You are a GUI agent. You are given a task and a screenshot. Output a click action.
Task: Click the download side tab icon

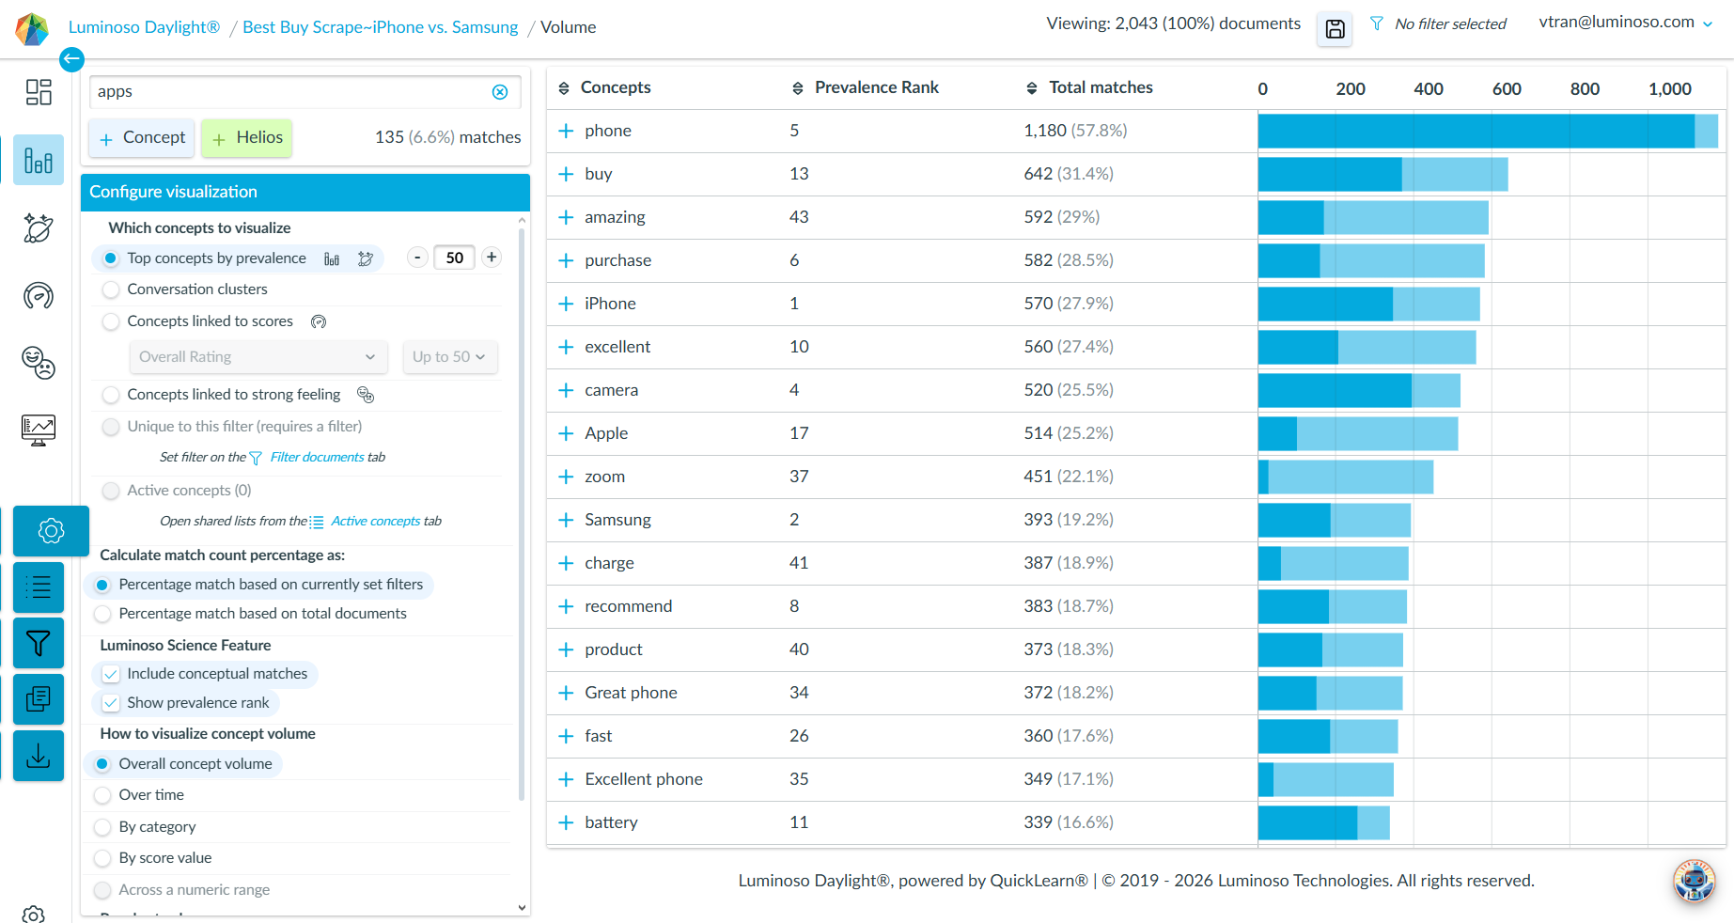(x=39, y=756)
